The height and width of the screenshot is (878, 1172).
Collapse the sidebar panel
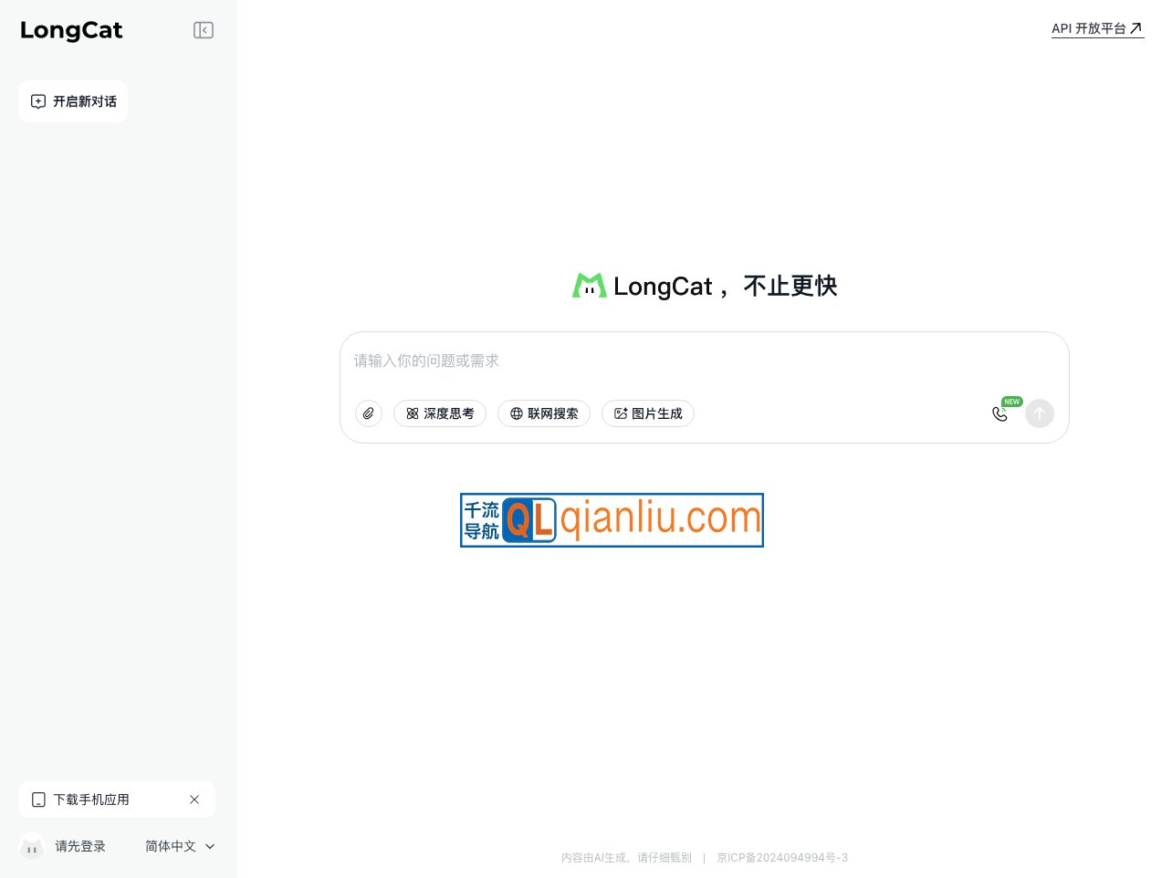203,30
